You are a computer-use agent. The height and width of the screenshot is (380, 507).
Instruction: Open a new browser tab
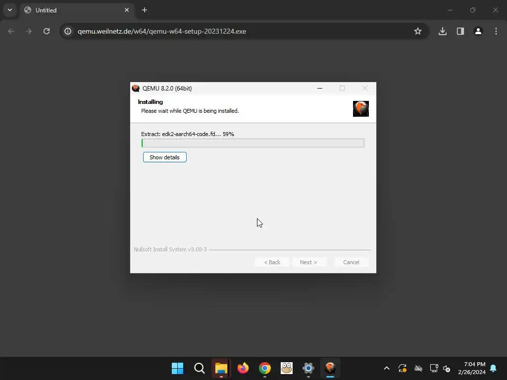pyautogui.click(x=145, y=10)
